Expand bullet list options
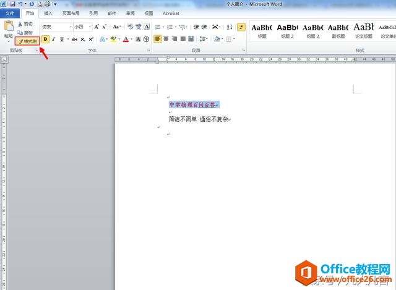 point(163,27)
